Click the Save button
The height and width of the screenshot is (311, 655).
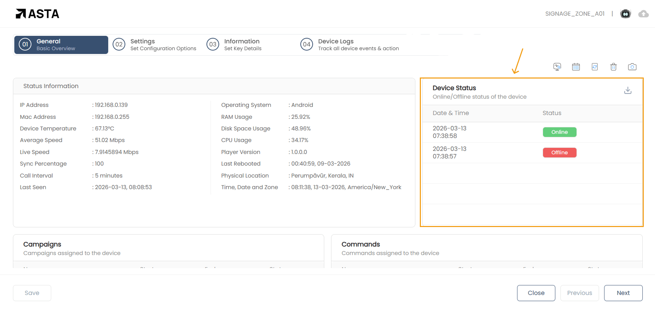click(x=32, y=293)
